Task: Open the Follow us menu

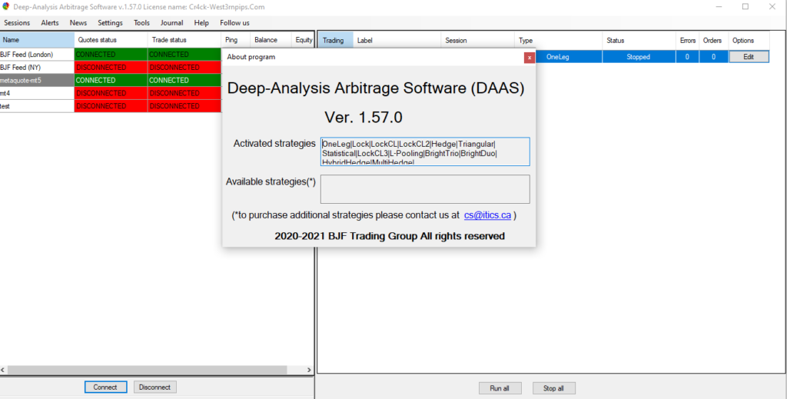Action: coord(234,23)
